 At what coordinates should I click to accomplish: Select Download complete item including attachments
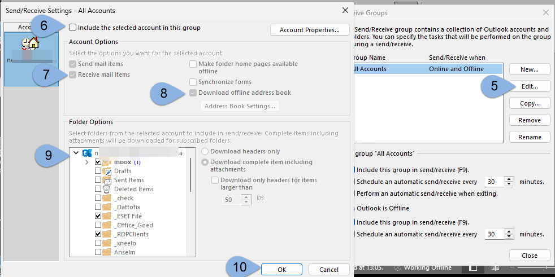[205, 162]
